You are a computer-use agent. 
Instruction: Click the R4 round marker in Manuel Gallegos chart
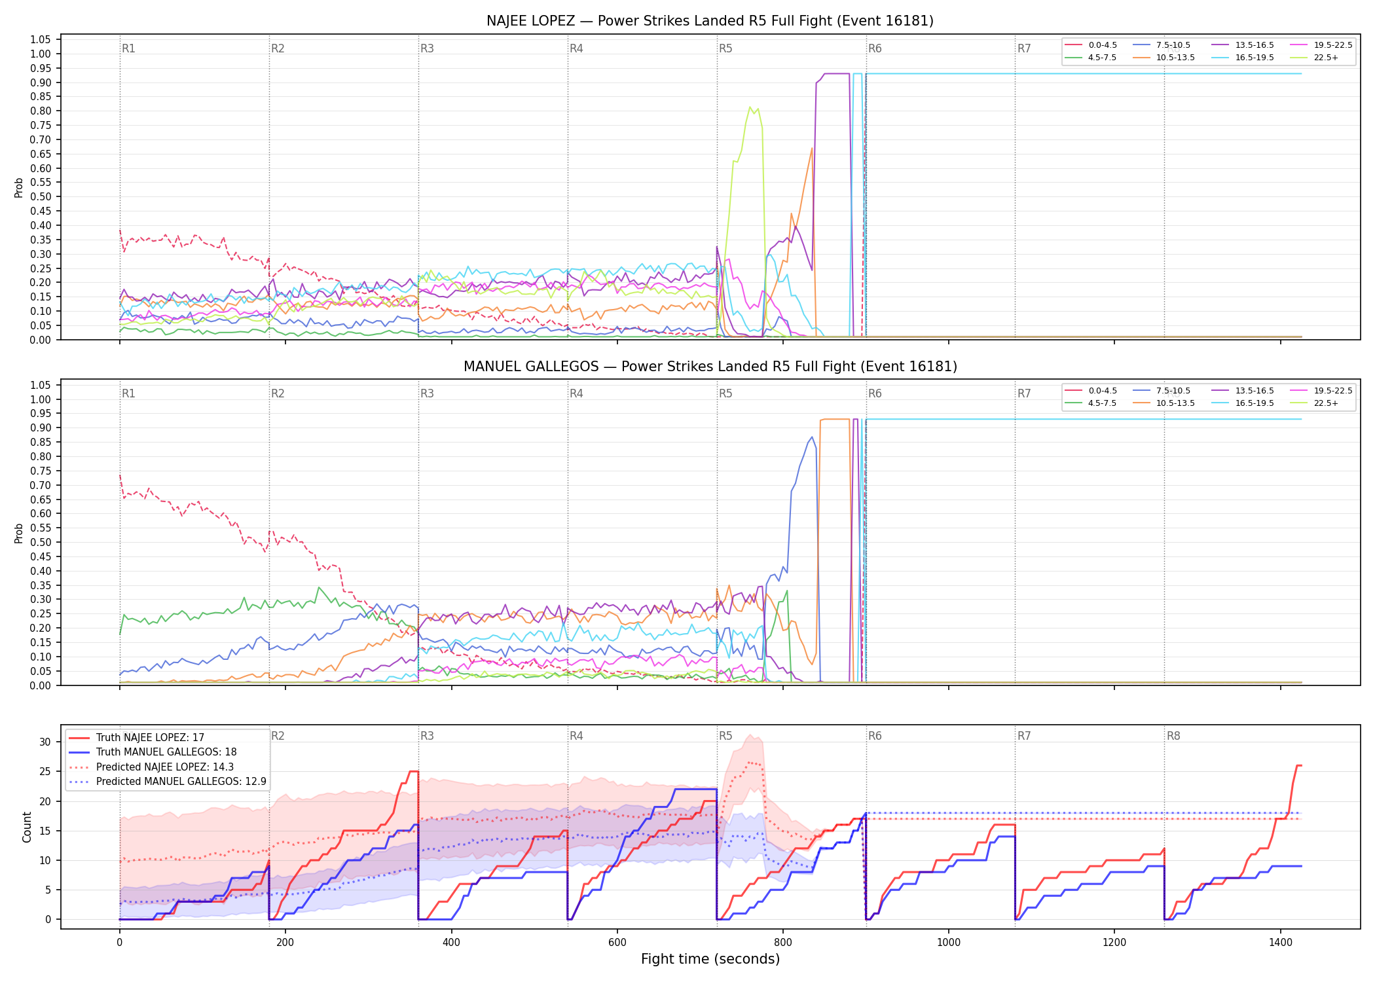pos(576,393)
